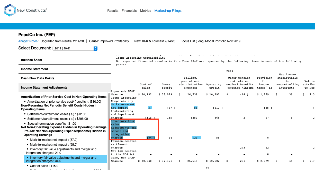Click reported operating profit $10,291

coord(213,94)
